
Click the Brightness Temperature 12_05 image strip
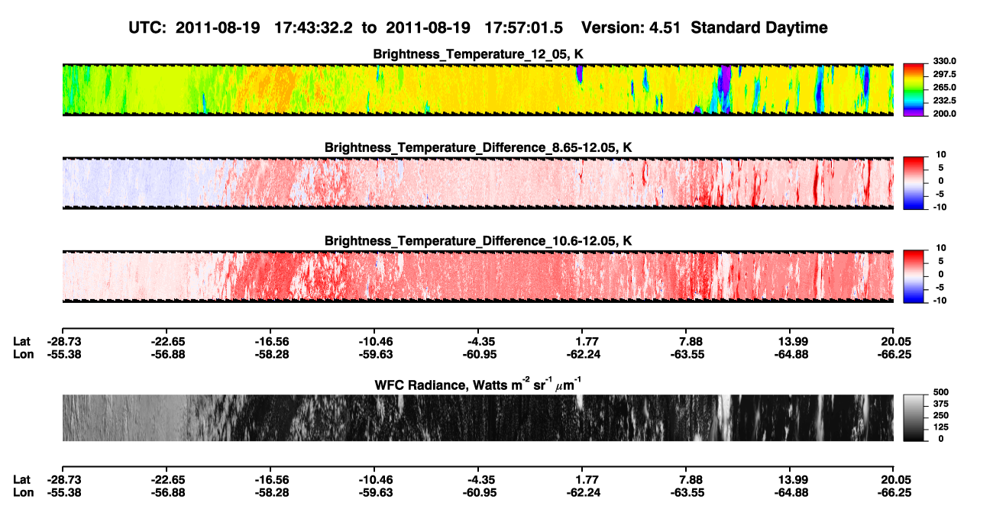pyautogui.click(x=478, y=90)
